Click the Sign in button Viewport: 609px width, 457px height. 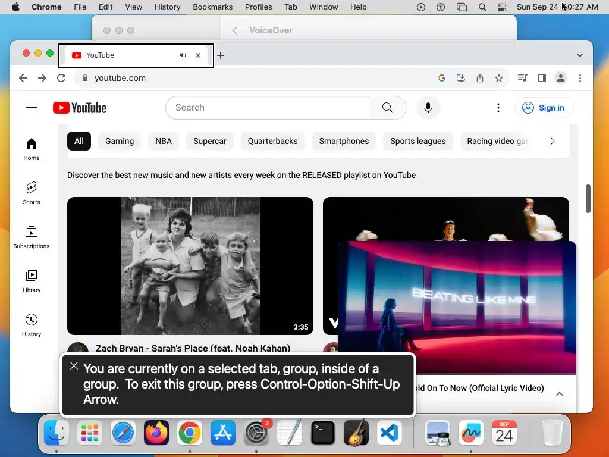[x=544, y=108]
